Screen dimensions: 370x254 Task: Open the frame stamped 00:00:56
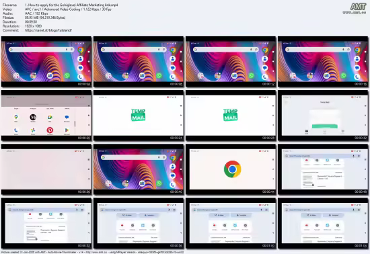click(139, 223)
